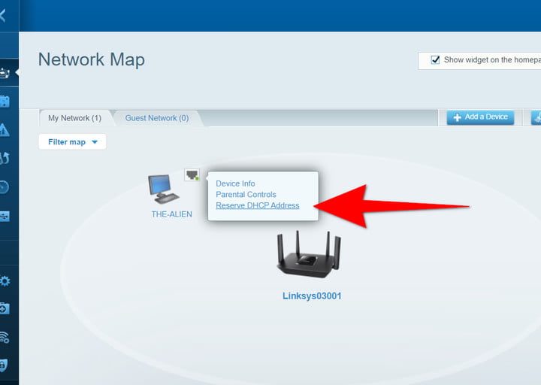Expand the Filter map dropdown
Screen dimensions: 541x385
click(x=72, y=141)
